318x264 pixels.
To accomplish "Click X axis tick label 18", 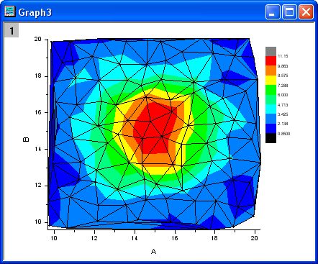I will pyautogui.click(x=214, y=238).
